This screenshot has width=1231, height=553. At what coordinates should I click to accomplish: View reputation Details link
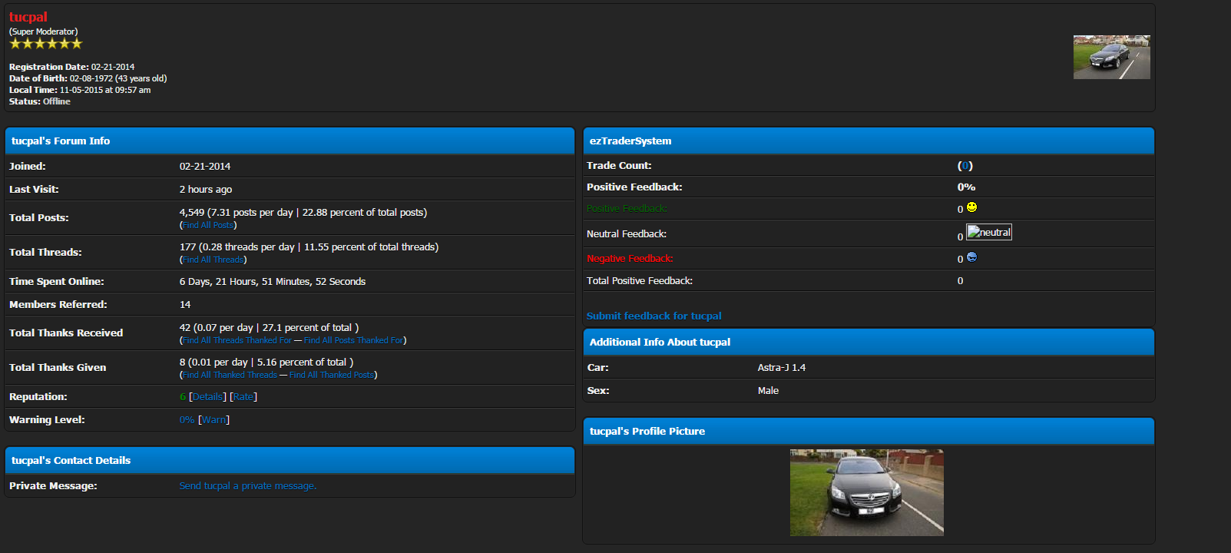coord(207,397)
